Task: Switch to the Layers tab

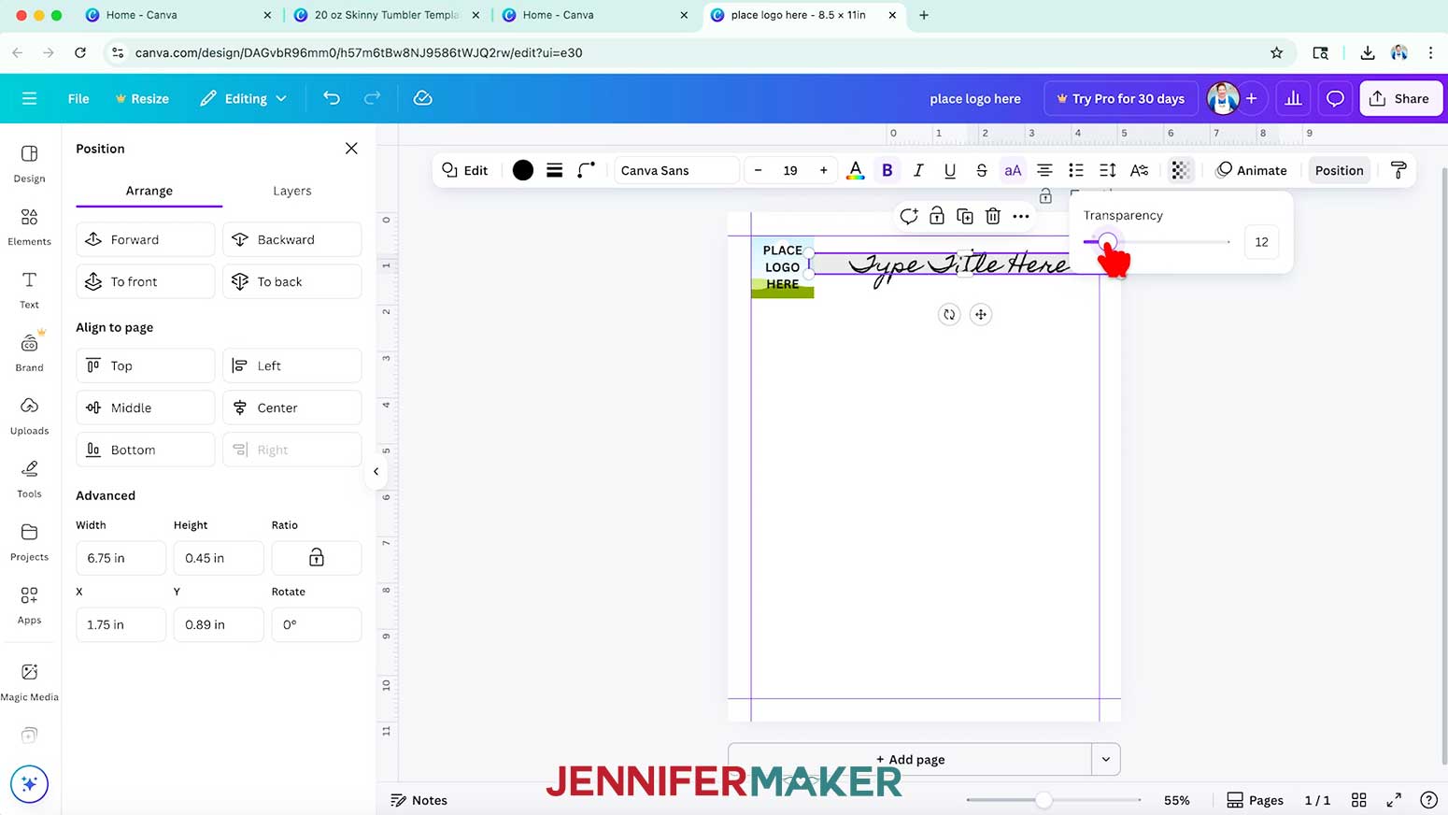Action: coord(292,191)
